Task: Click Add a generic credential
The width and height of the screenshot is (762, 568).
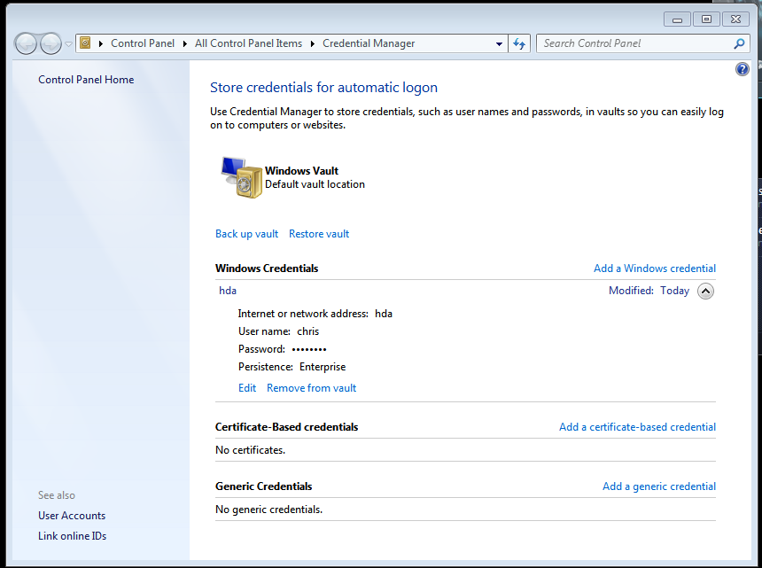Action: pos(659,486)
